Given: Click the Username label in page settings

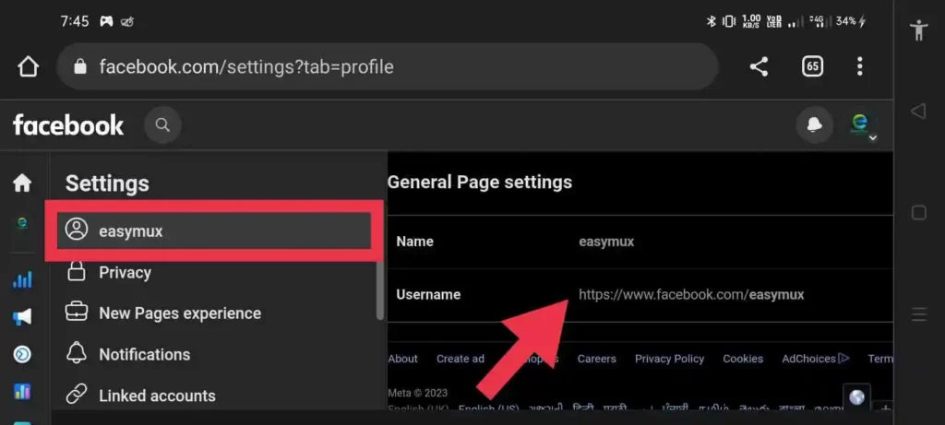Looking at the screenshot, I should coord(428,295).
